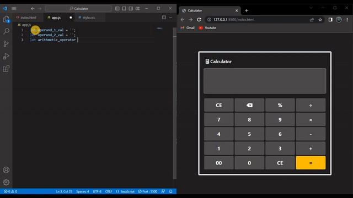Click the number 7 calculator button
The height and width of the screenshot is (198, 353).
(219, 120)
